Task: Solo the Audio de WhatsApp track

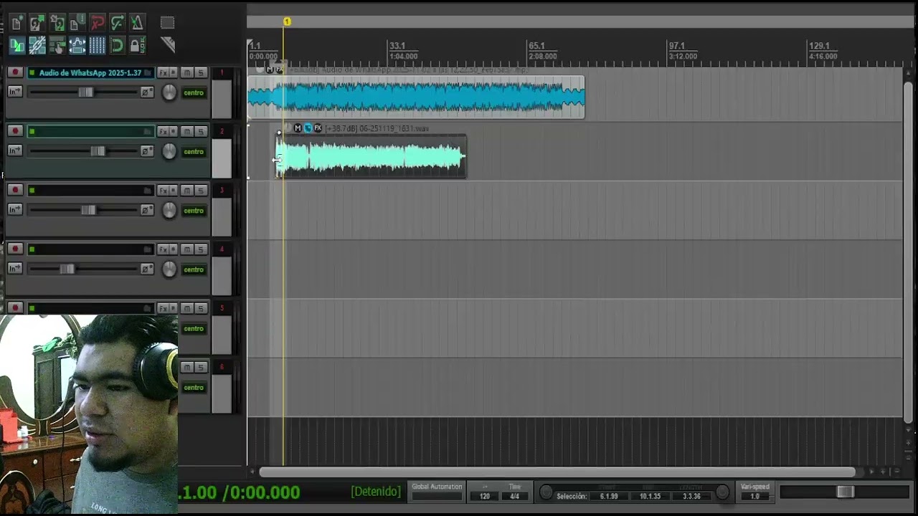Action: point(201,72)
